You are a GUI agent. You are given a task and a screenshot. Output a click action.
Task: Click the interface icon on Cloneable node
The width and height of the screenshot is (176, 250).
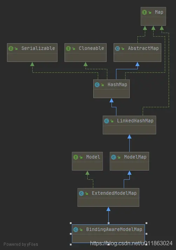tap(68, 49)
